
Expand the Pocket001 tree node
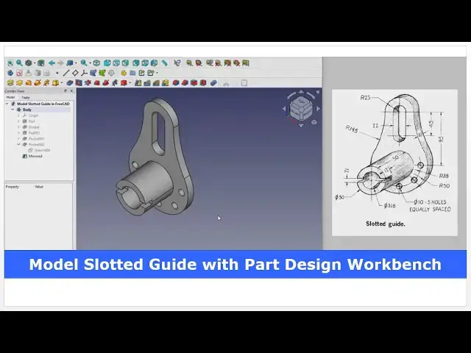pos(18,139)
